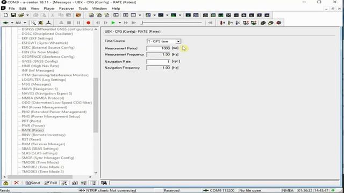The height and width of the screenshot is (193, 344).
Task: Click the red record button
Action: click(x=88, y=23)
